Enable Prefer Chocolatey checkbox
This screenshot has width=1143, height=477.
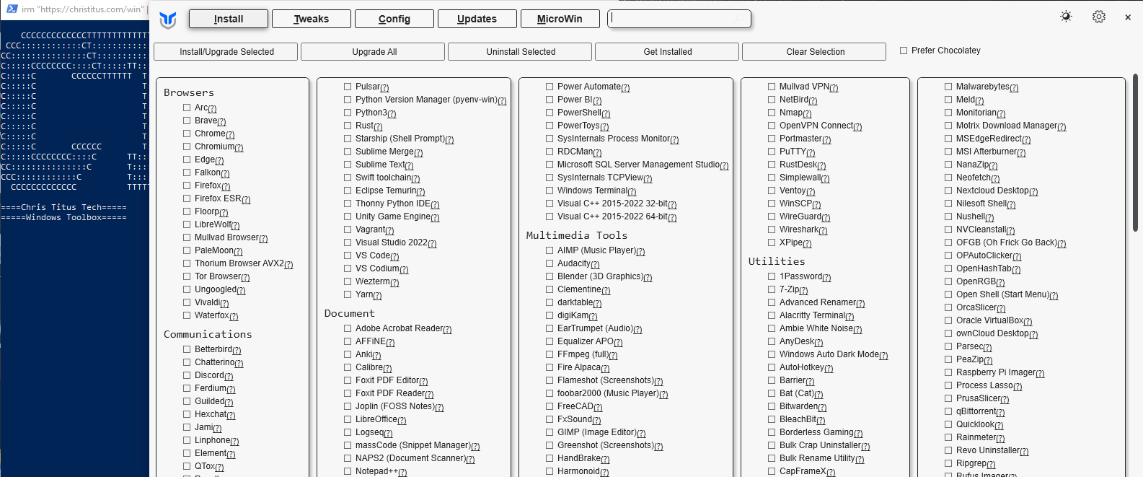point(904,51)
